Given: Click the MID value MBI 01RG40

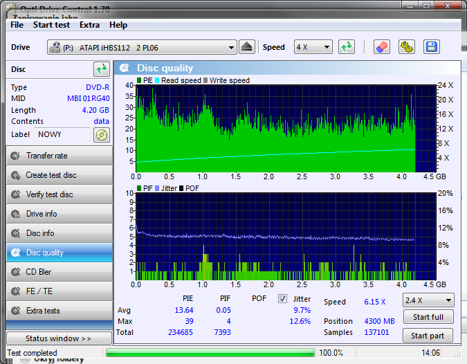Looking at the screenshot, I should coord(88,98).
